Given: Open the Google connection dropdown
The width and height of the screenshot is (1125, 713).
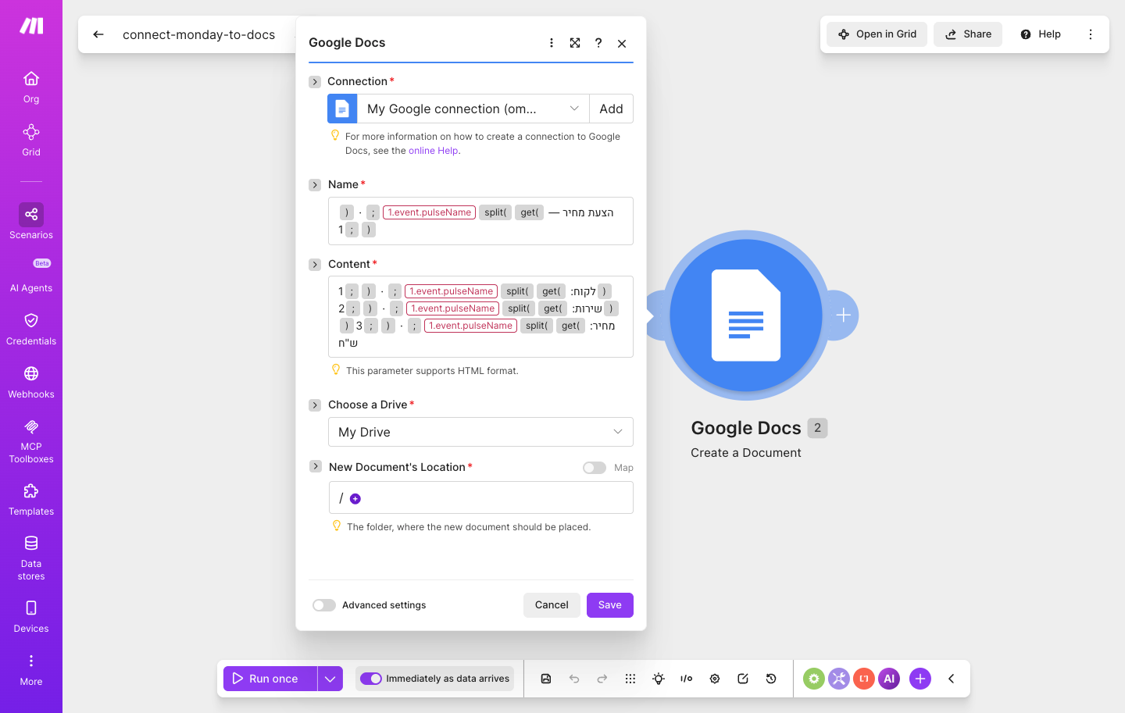Looking at the screenshot, I should 473,109.
